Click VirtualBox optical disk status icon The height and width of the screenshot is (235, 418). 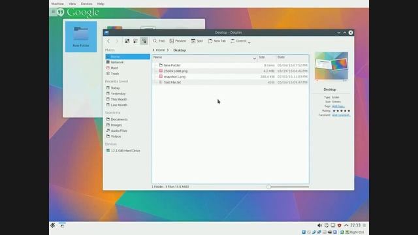click(x=309, y=232)
